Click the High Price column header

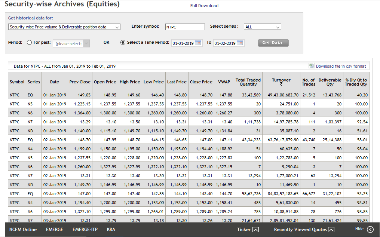pyautogui.click(x=130, y=82)
